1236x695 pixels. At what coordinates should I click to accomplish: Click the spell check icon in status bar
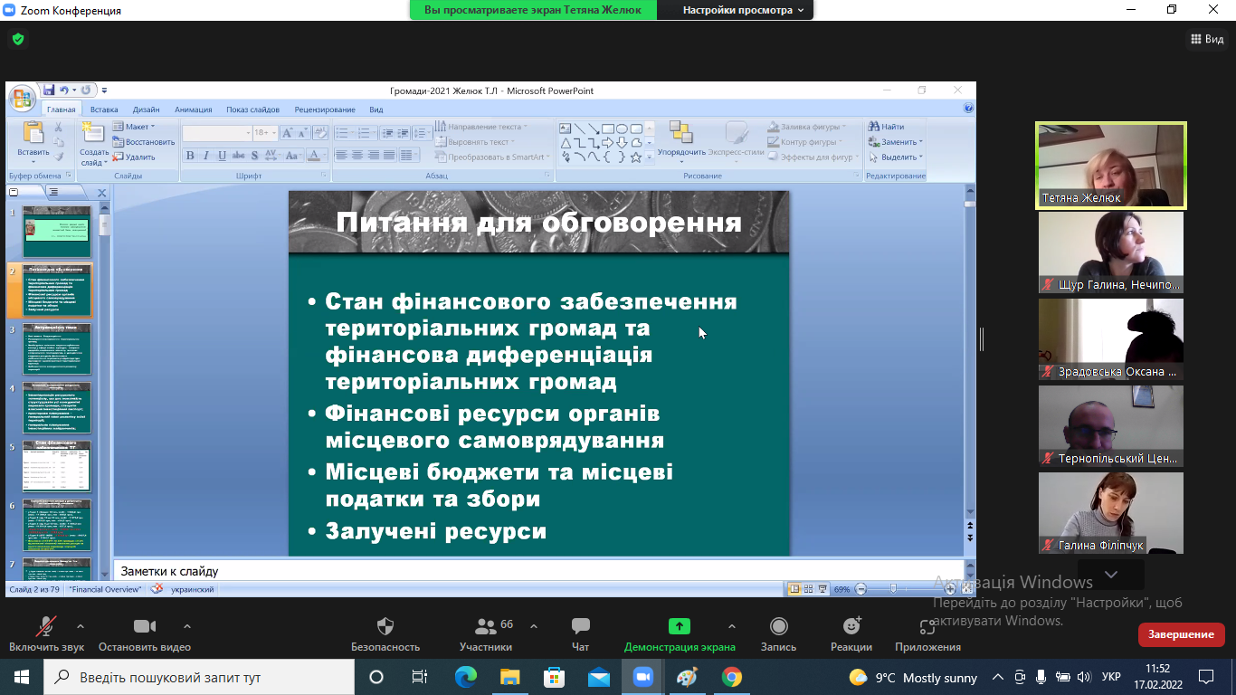click(157, 588)
